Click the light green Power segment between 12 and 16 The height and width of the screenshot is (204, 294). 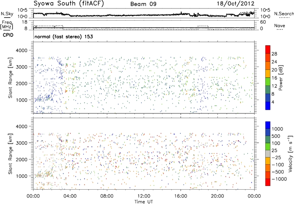[268, 82]
